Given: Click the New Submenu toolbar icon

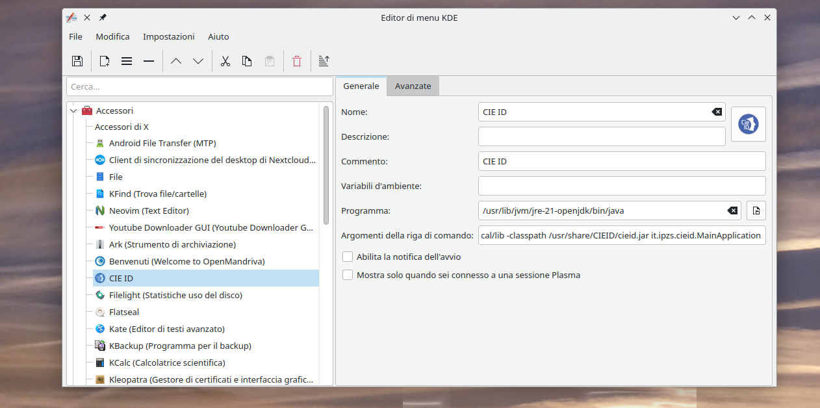Looking at the screenshot, I should coord(127,61).
